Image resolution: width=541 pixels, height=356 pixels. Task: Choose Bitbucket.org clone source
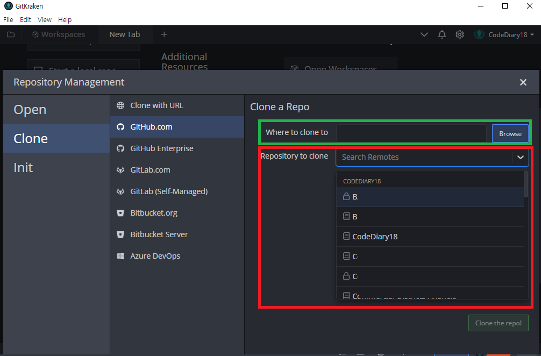coord(177,213)
